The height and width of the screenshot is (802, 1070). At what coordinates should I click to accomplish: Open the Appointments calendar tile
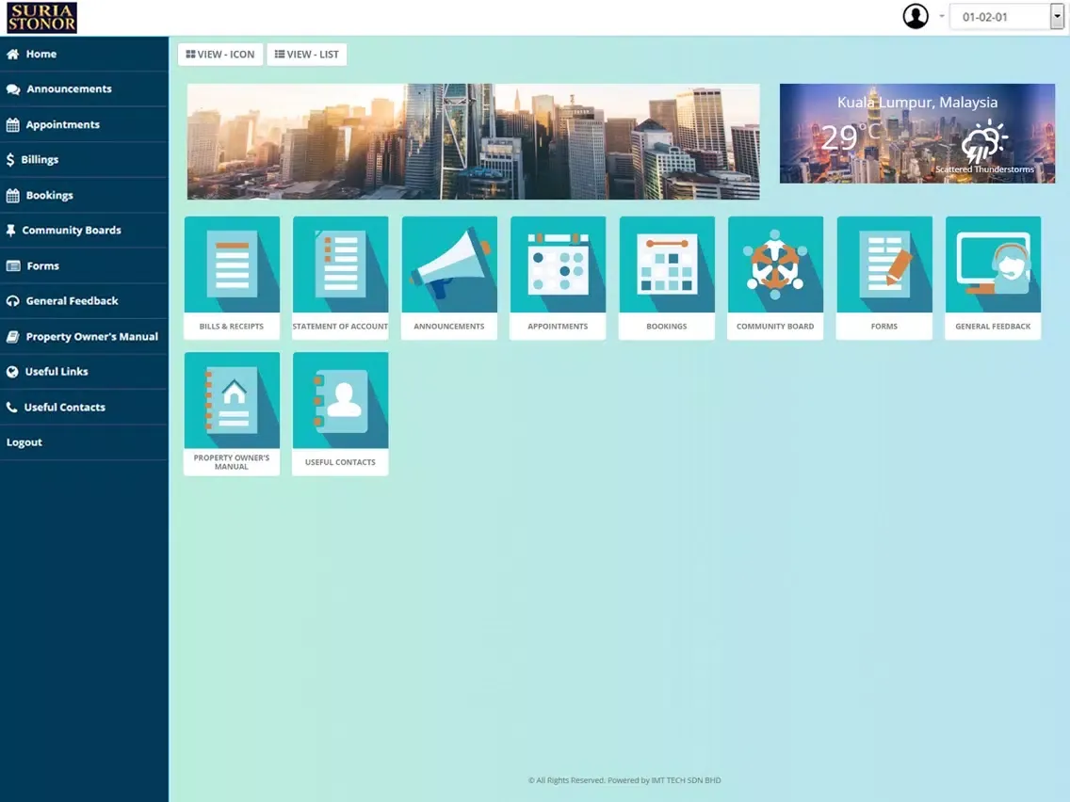pos(558,265)
